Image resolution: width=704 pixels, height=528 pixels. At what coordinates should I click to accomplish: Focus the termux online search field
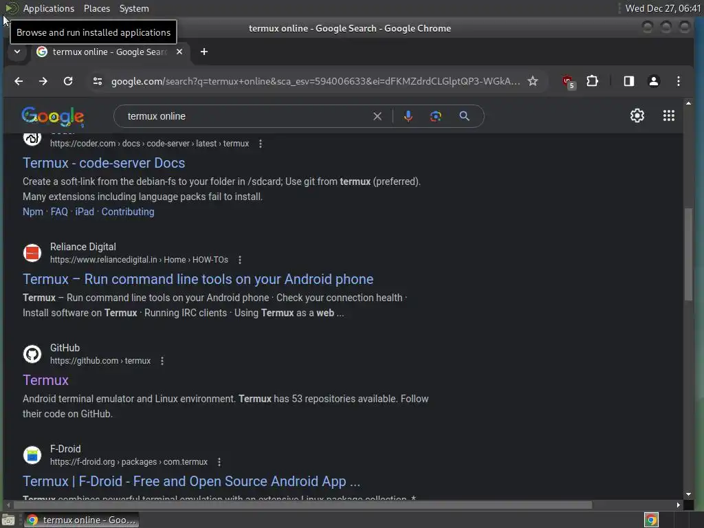click(x=247, y=116)
